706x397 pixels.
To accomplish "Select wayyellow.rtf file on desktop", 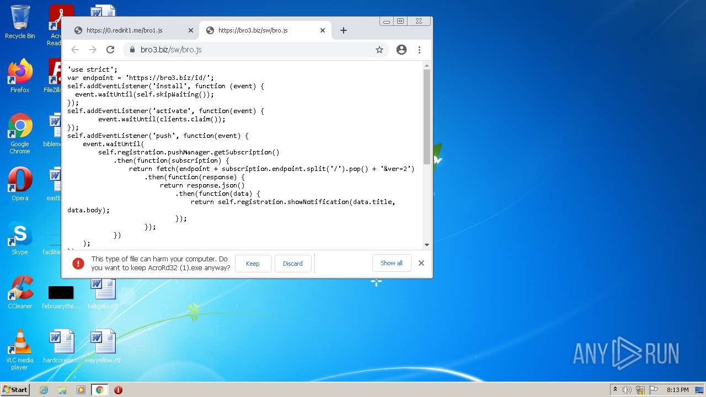I will (x=103, y=346).
